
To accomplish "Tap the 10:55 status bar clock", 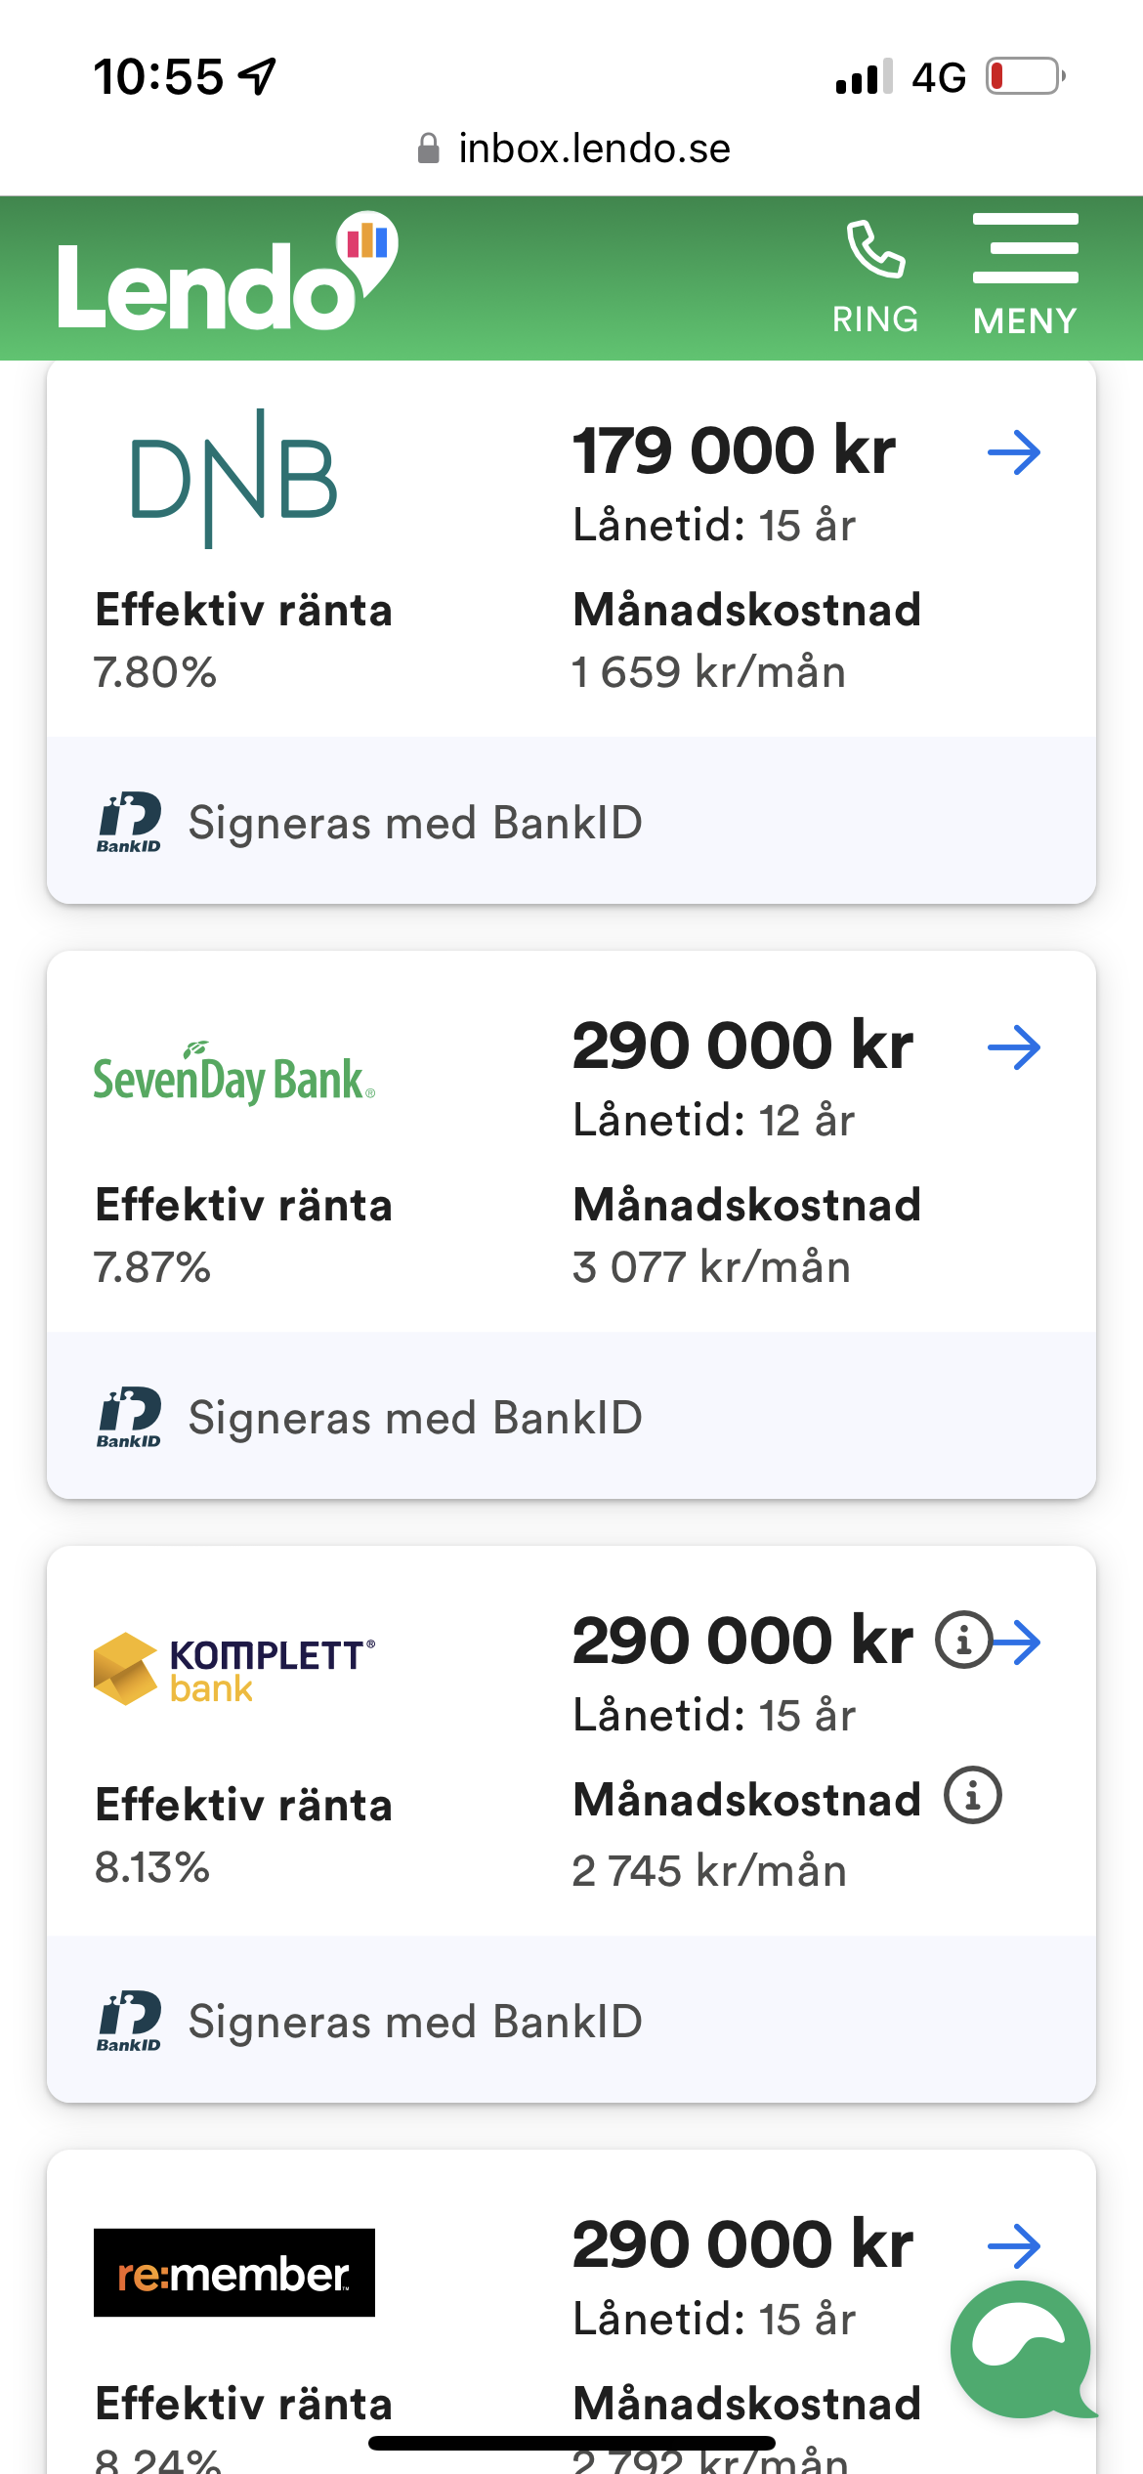I will coord(158,76).
